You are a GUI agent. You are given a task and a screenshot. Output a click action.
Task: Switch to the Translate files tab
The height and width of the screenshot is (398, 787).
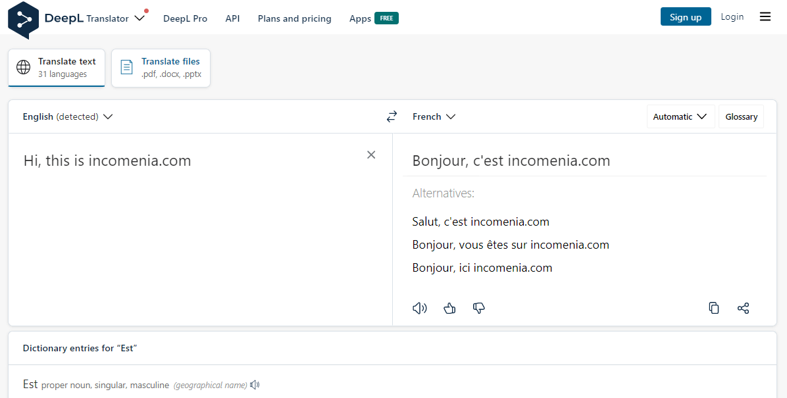(161, 68)
